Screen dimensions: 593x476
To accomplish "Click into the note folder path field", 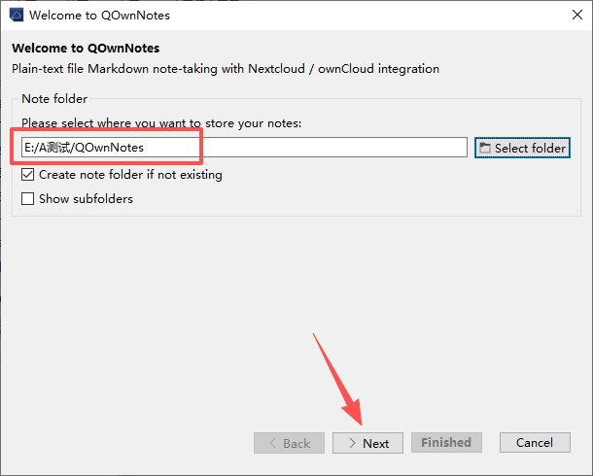I will click(244, 148).
